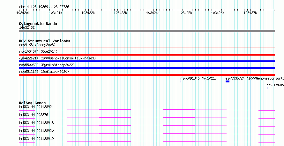Image resolution: width=284 pixels, height=146 pixels.
Task: Click the magenta MARK3 NM_001128918 intron line
Action: pyautogui.click(x=147, y=126)
